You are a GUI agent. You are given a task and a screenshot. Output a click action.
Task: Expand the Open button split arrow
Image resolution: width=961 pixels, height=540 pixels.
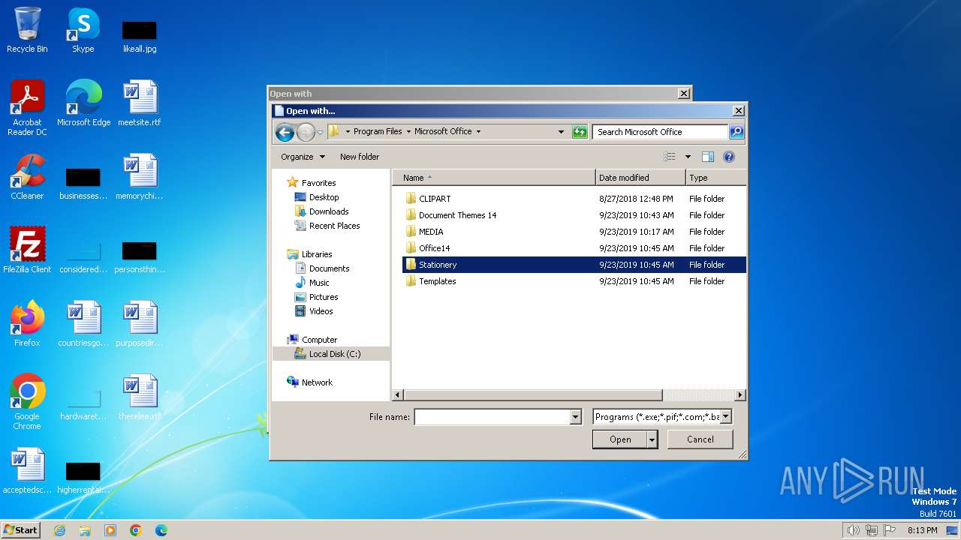click(652, 439)
